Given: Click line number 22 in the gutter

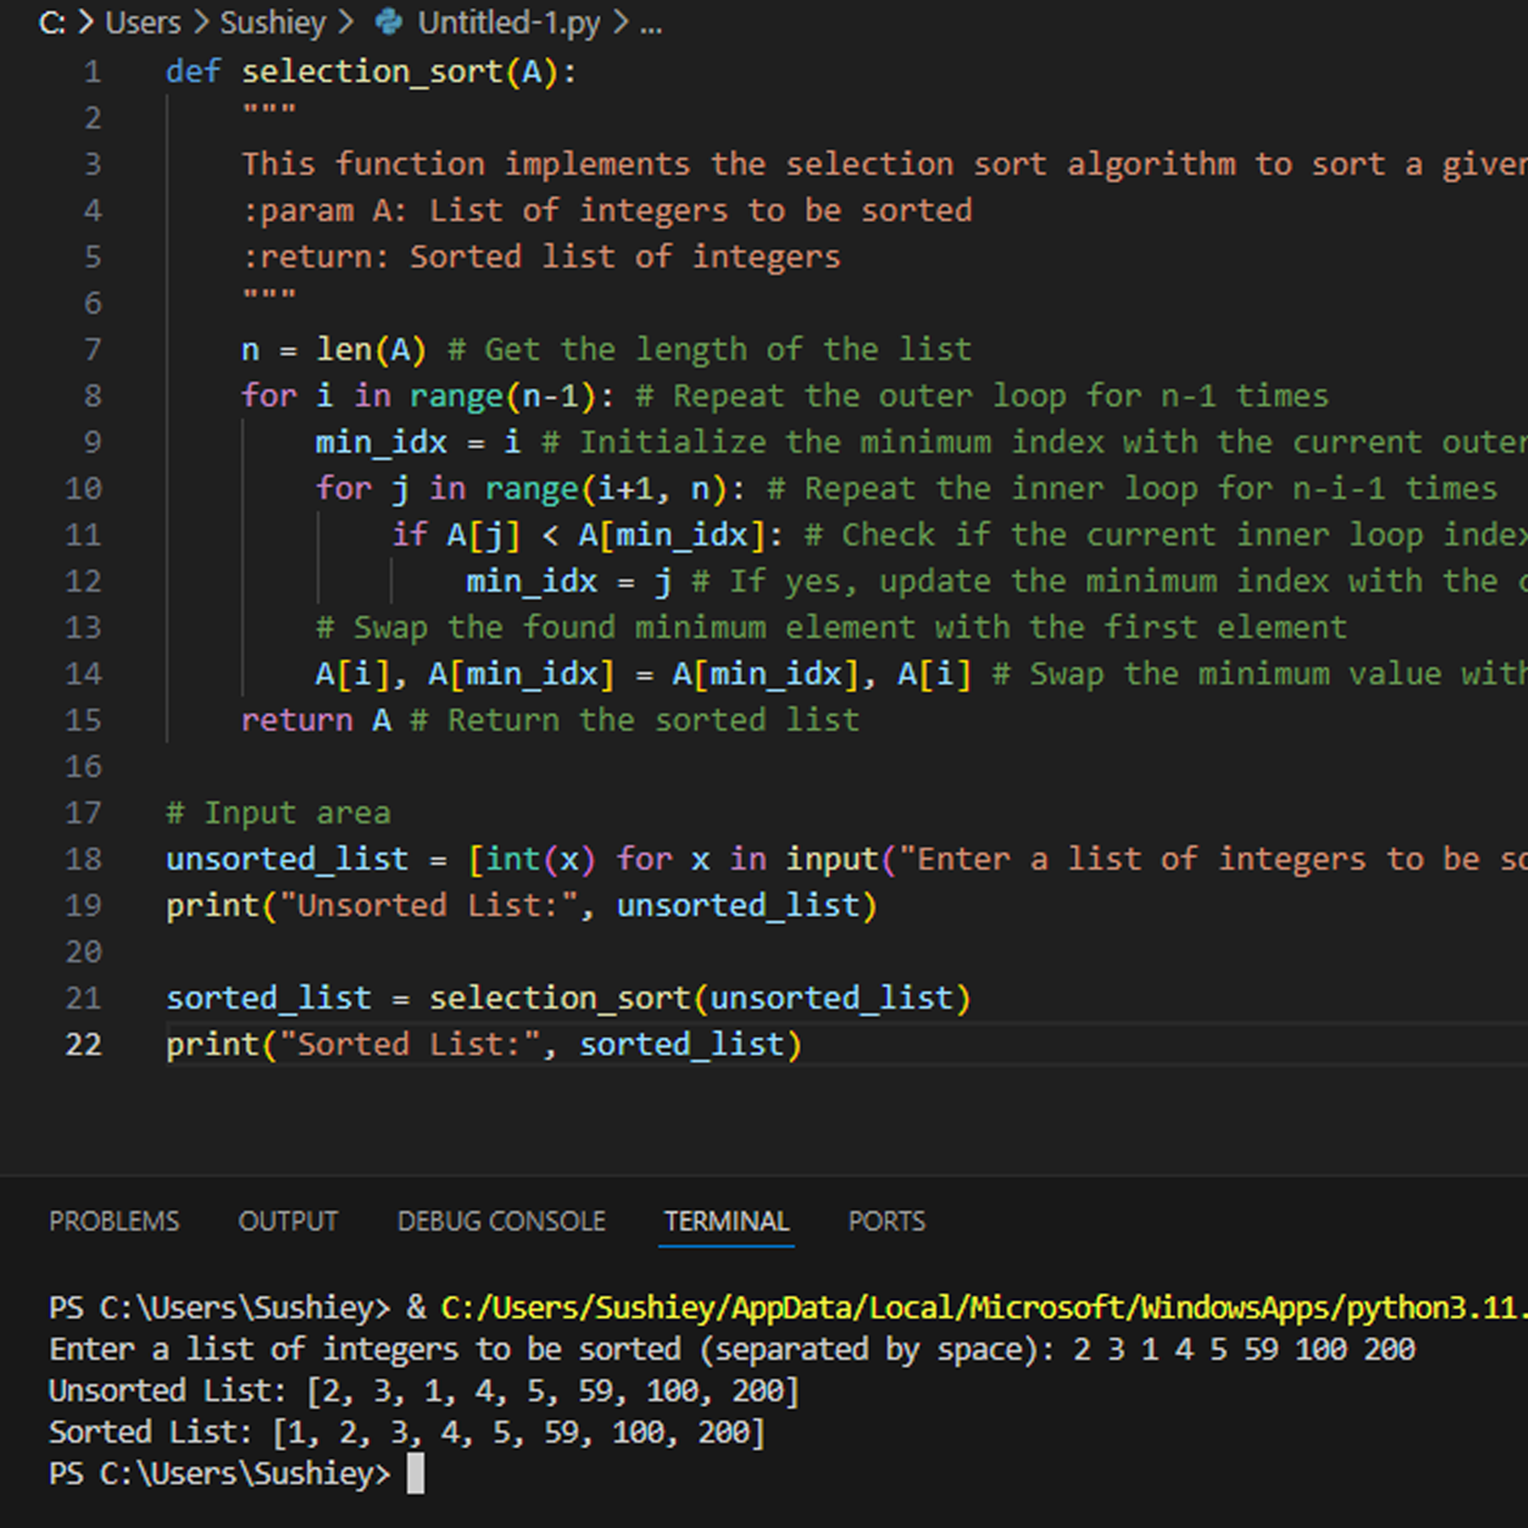Looking at the screenshot, I should click(x=83, y=1044).
